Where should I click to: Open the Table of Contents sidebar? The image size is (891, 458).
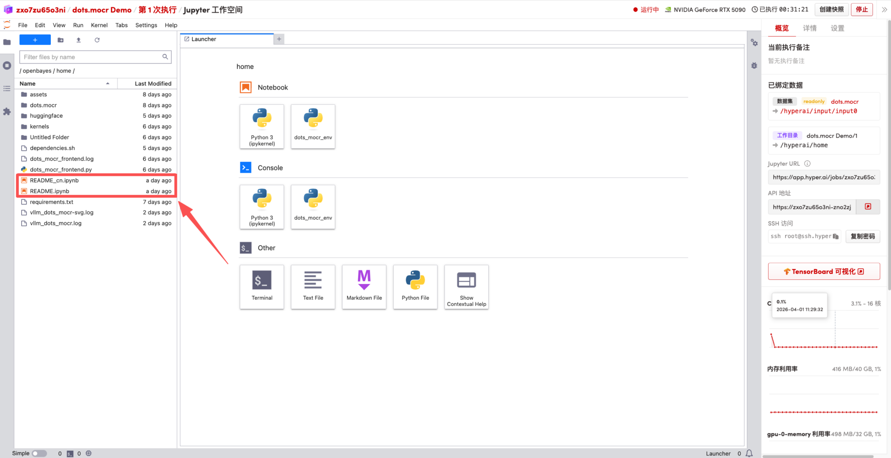tap(7, 89)
